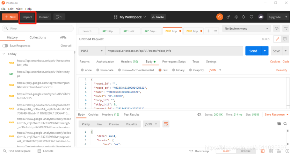
Task: Open the File menu
Action: [3, 9]
